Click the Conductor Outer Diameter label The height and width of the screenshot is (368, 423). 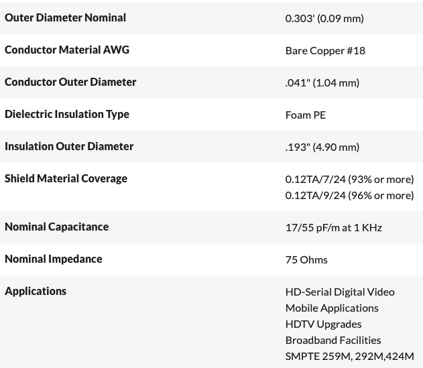(70, 82)
